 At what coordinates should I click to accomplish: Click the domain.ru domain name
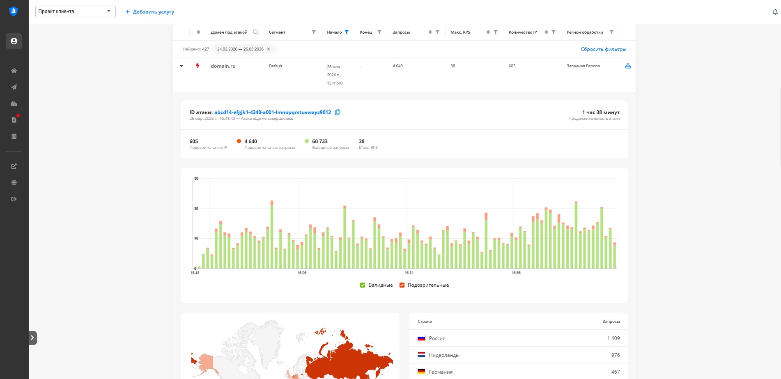(223, 66)
